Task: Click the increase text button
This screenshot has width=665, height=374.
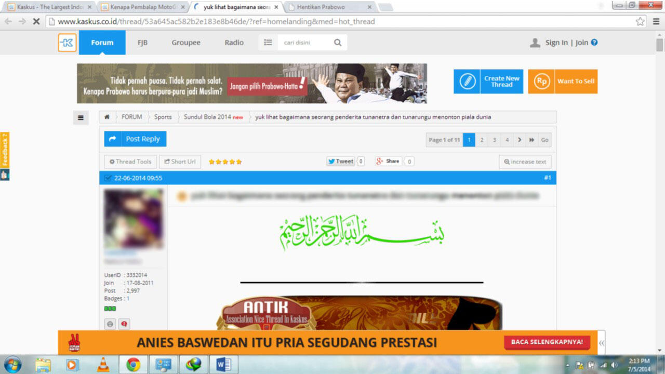Action: click(525, 162)
